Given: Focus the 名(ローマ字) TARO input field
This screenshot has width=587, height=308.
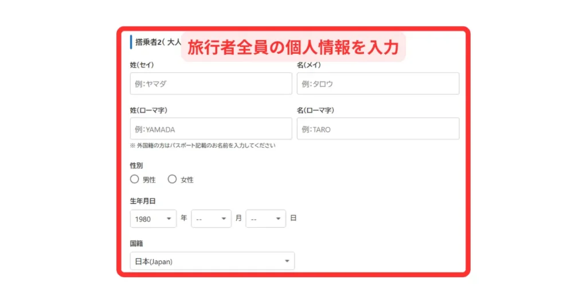Looking at the screenshot, I should [x=378, y=129].
